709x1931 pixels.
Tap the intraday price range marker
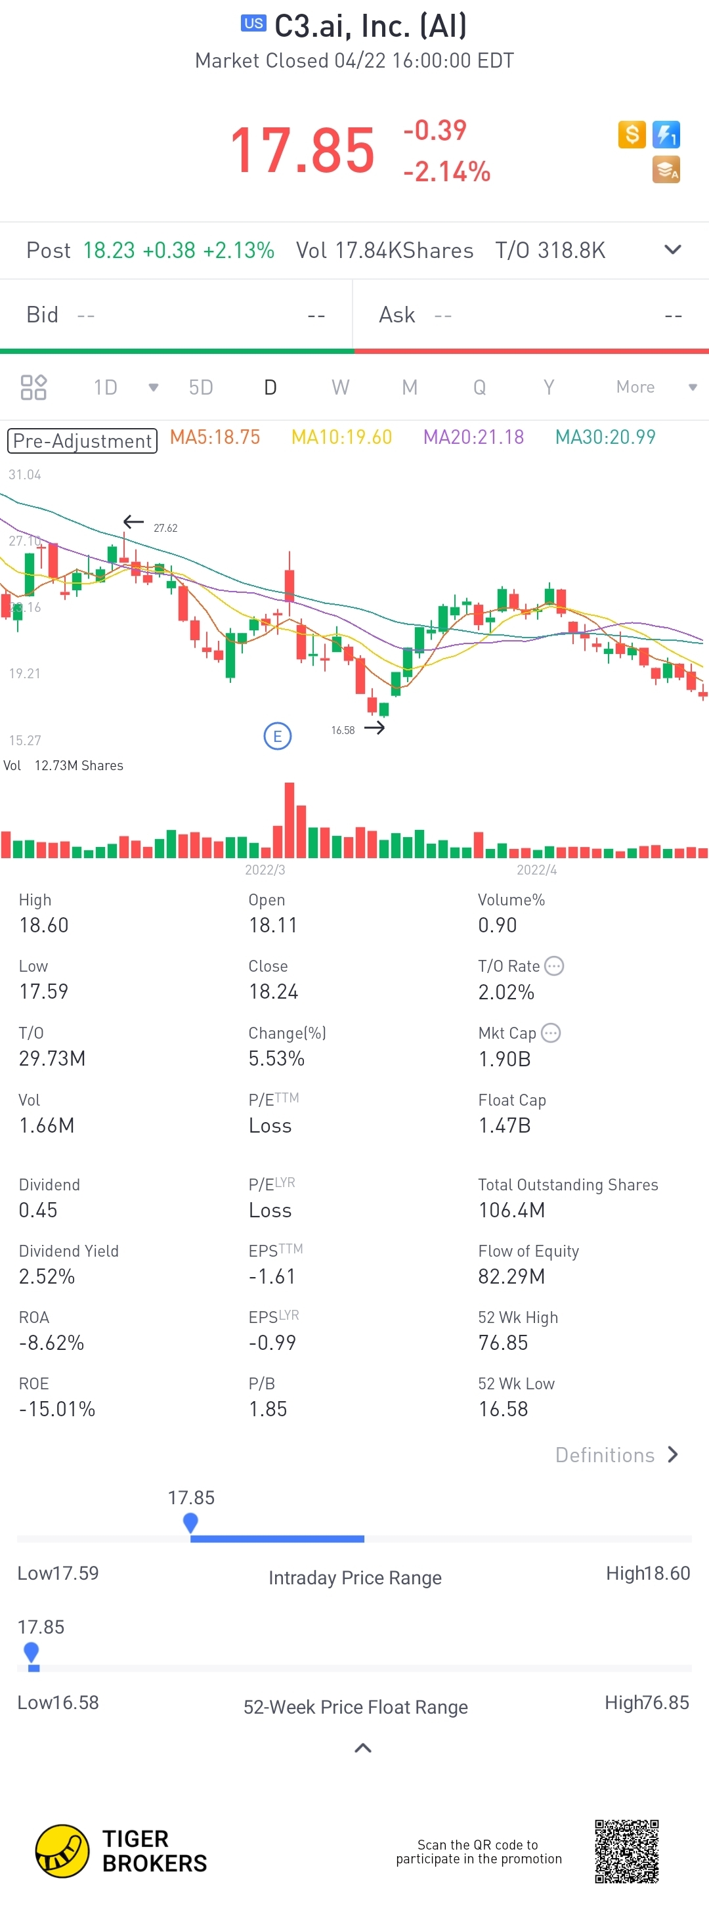(x=190, y=1523)
